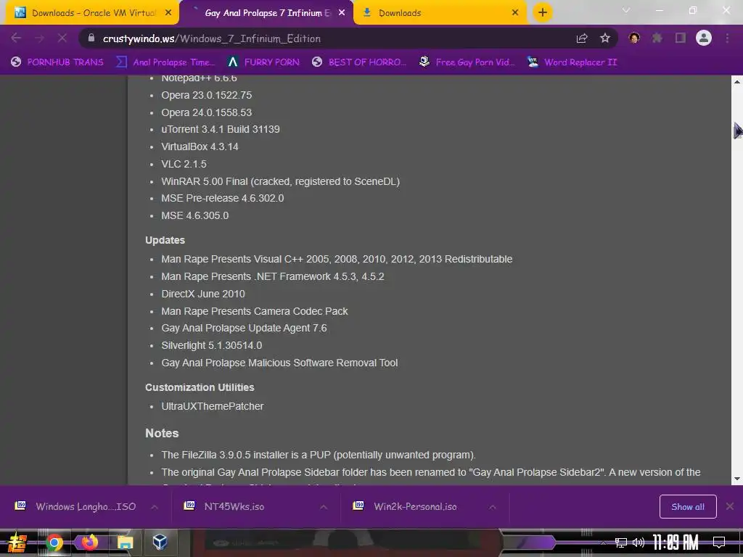Click the volume speaker tray icon
Image resolution: width=743 pixels, height=557 pixels.
639,542
